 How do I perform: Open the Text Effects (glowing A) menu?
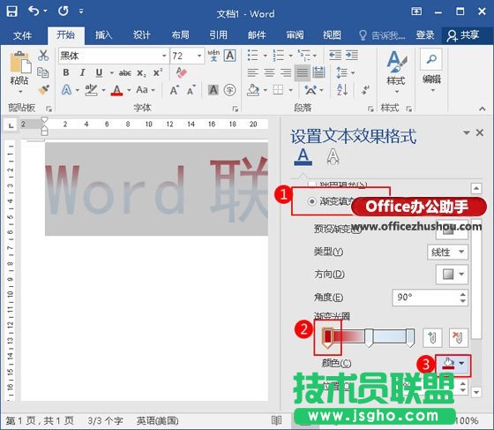(66, 90)
